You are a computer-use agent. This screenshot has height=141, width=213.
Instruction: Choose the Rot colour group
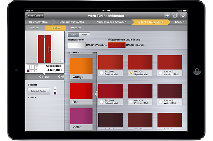point(81,94)
